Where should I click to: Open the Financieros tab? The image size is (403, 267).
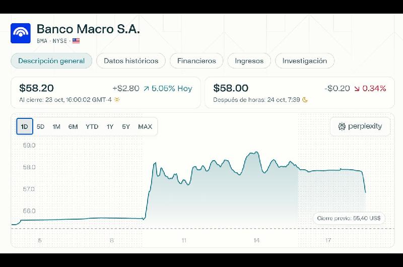[196, 61]
